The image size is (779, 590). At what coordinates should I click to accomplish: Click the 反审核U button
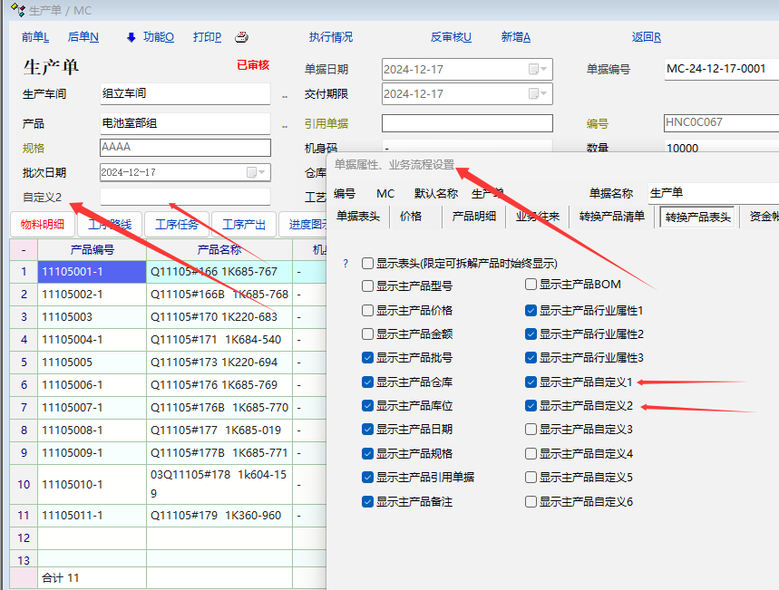pyautogui.click(x=451, y=37)
